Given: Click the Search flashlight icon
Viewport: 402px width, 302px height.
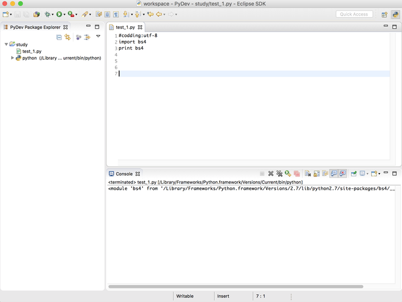Looking at the screenshot, I should 85,15.
